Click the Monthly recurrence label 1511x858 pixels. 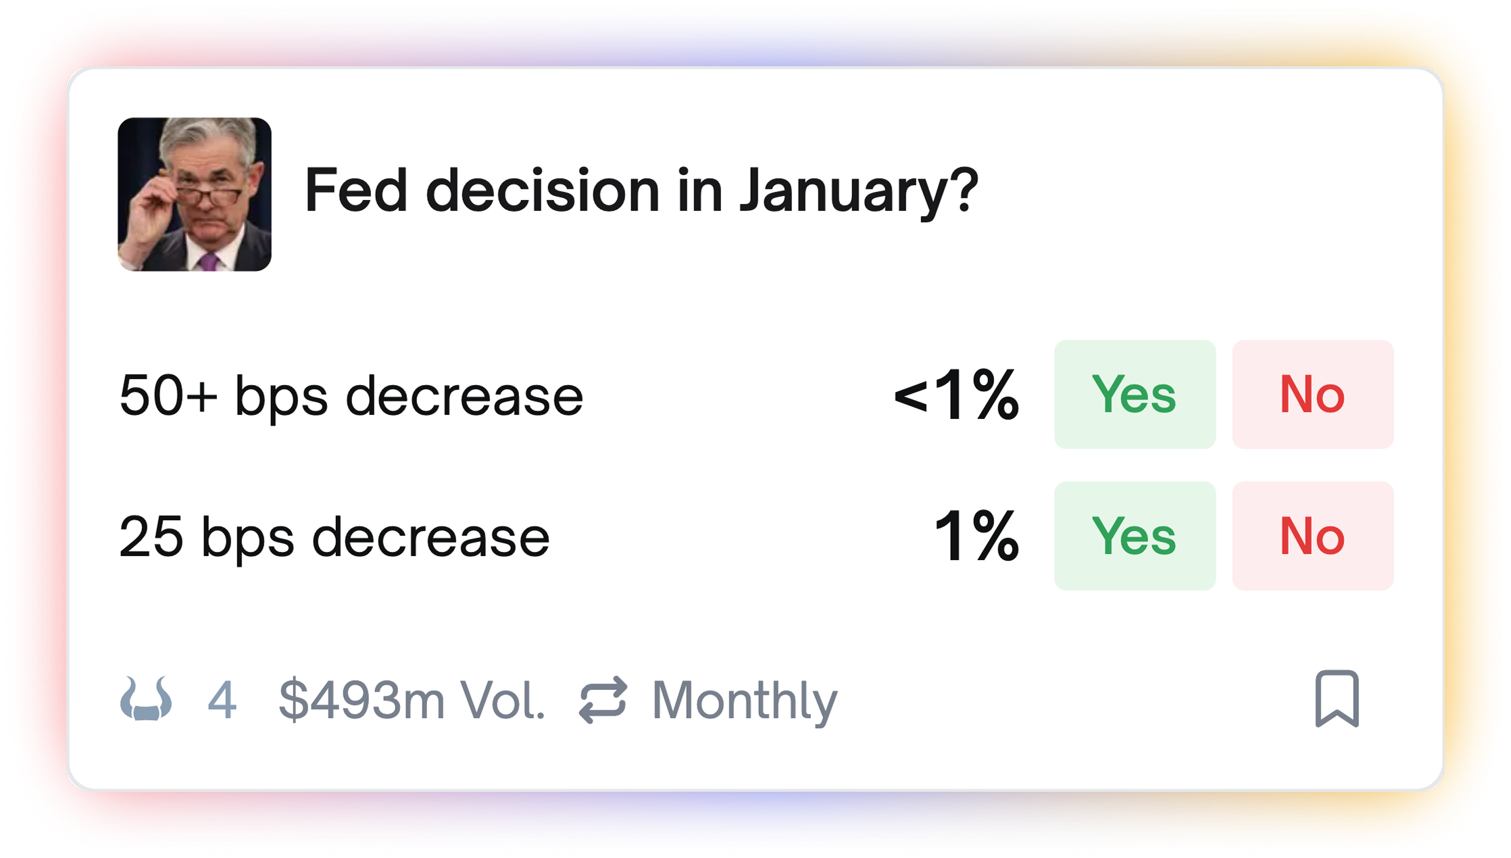(744, 700)
